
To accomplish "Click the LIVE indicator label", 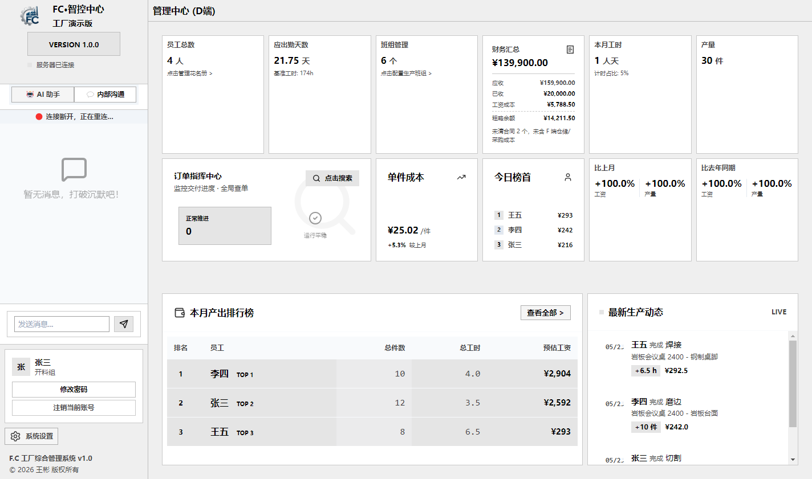I will click(x=779, y=312).
